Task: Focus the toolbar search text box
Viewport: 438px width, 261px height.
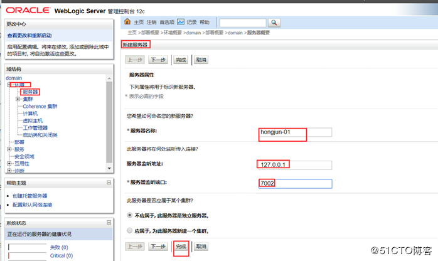Action: pos(243,23)
